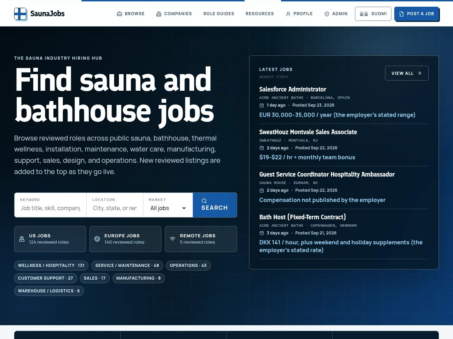The width and height of the screenshot is (453, 339).
Task: Open the Admin menu item
Action: click(x=336, y=14)
